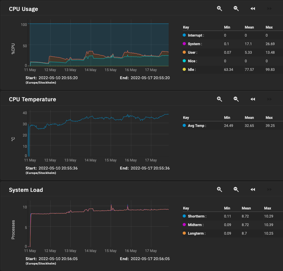The image size is (283, 271).
Task: Rewind the CPU Temperature time range
Action: click(x=253, y=99)
